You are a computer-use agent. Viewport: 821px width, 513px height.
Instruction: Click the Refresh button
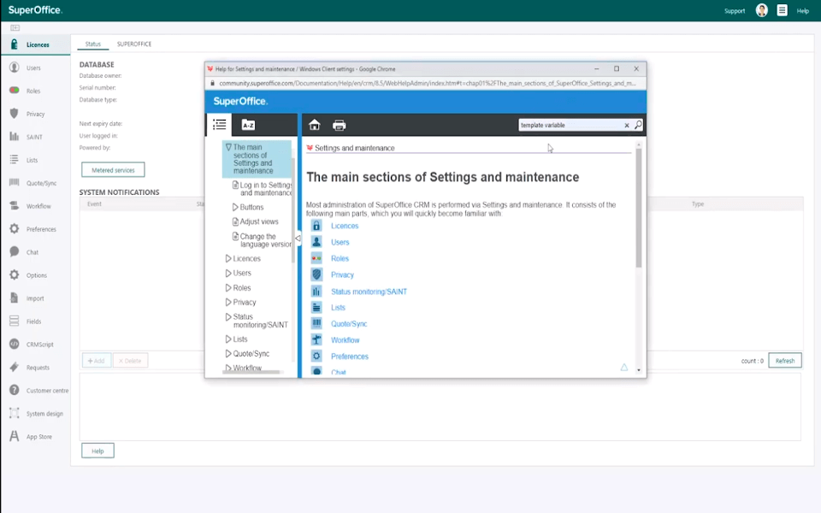[785, 361]
